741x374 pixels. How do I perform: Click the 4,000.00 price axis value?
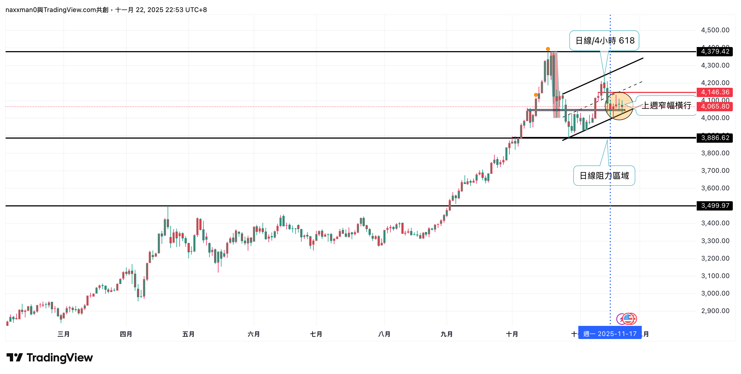tap(715, 118)
